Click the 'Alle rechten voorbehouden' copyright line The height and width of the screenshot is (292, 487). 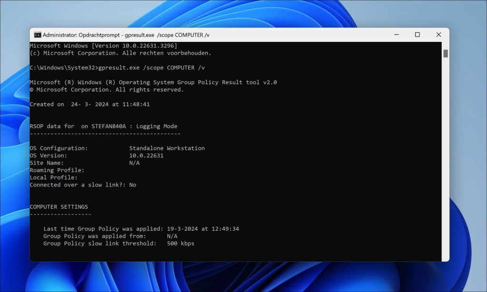click(x=120, y=53)
